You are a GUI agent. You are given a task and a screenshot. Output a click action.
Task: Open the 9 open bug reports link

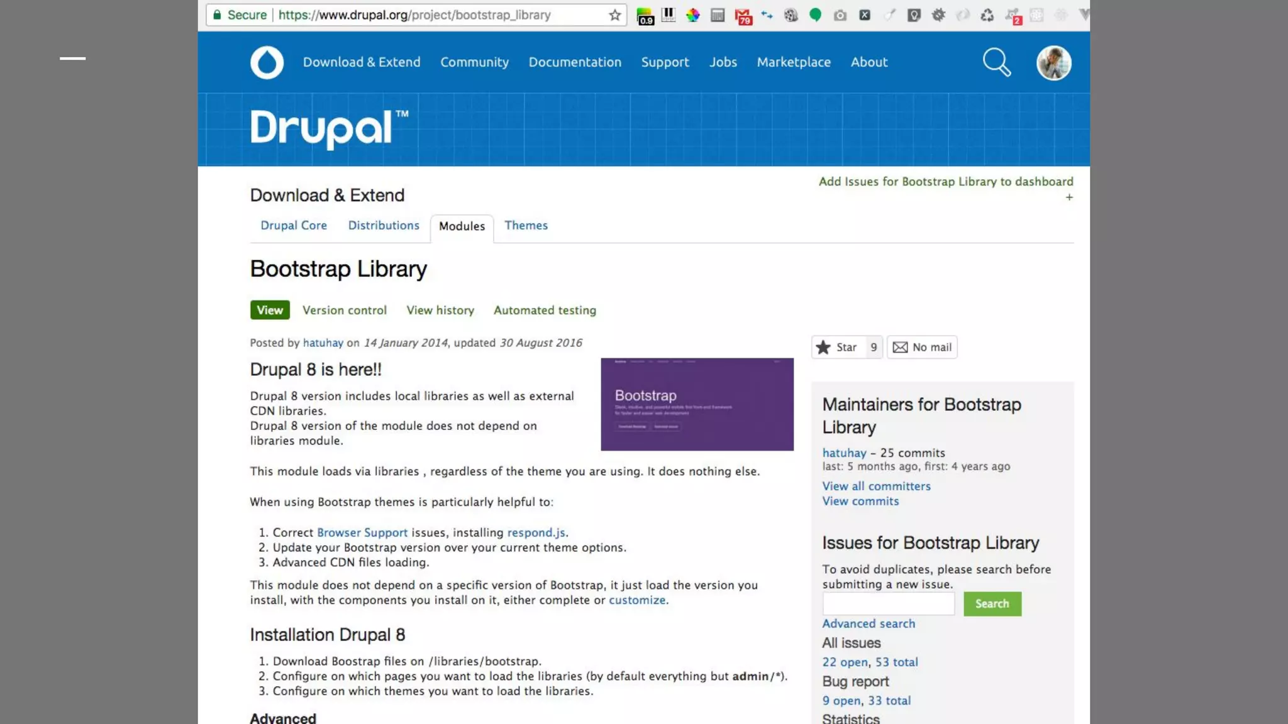coord(841,700)
